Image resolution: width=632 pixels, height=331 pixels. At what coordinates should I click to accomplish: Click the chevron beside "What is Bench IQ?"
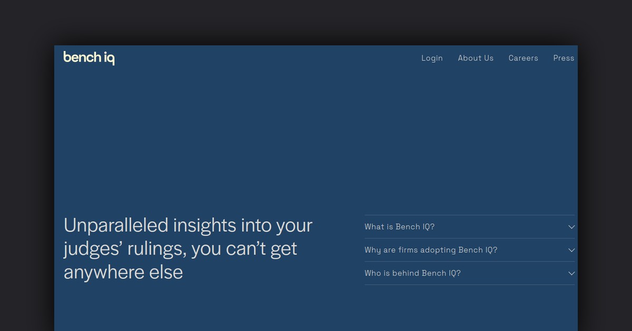coord(571,227)
